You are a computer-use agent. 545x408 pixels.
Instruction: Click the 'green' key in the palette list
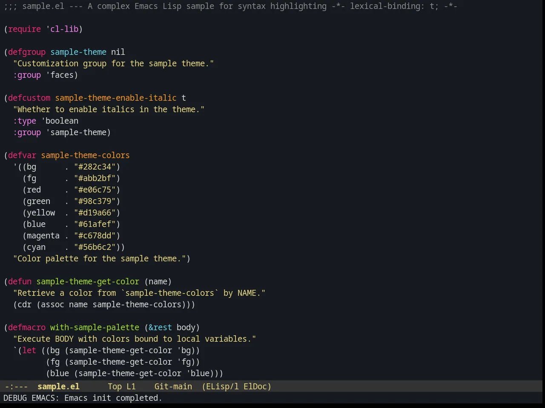point(38,201)
